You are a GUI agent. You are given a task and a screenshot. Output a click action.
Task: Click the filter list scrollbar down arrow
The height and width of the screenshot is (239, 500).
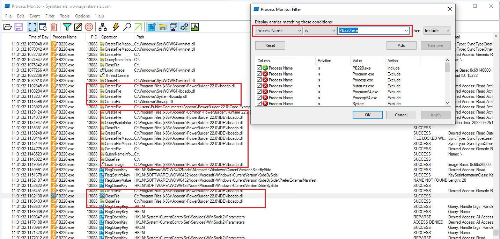pyautogui.click(x=447, y=103)
